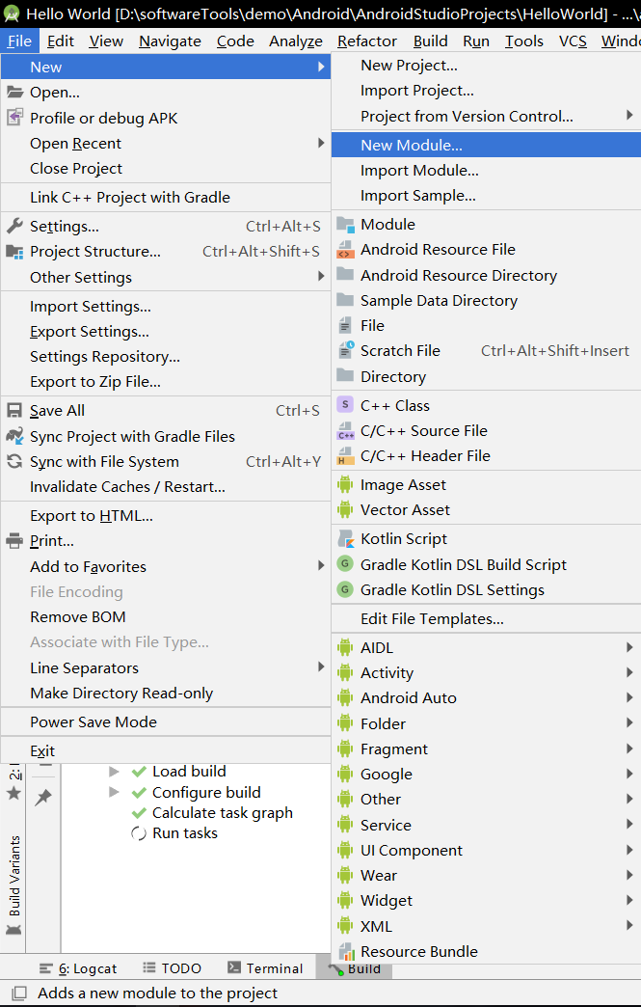Choose Link C++ Project with Gradle

[x=166, y=197]
